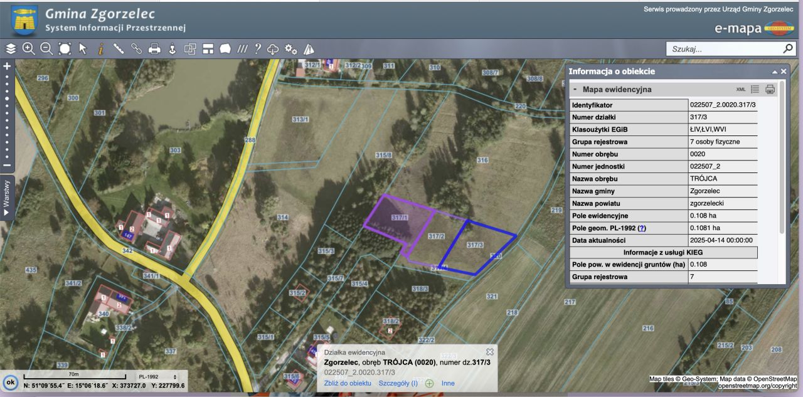Click parcel label 316 on the map
The image size is (803, 397).
pos(482,161)
